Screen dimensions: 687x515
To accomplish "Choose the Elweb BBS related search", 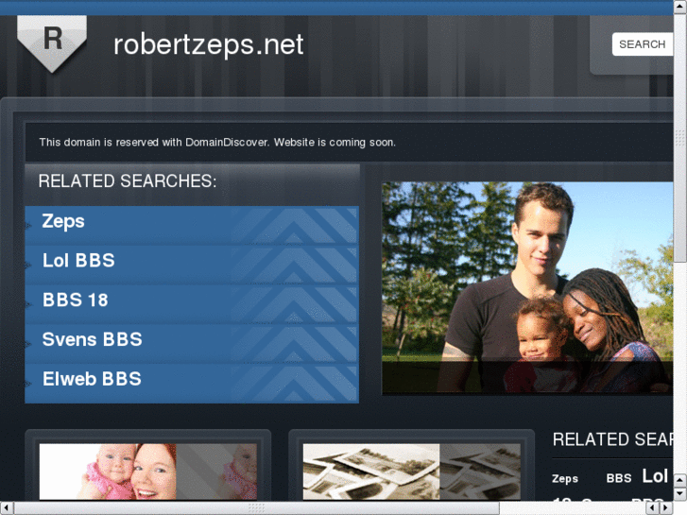I will click(192, 383).
